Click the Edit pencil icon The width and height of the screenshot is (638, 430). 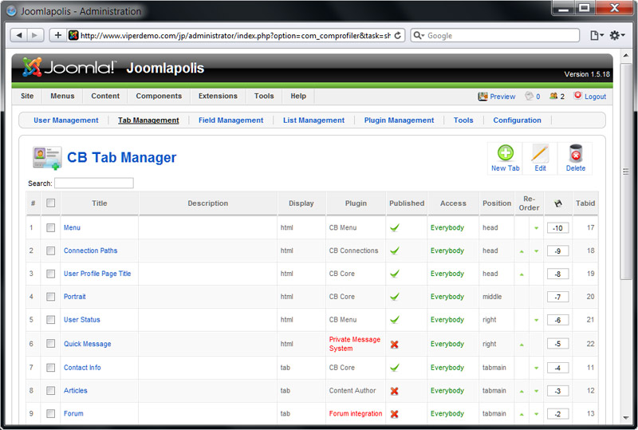click(x=540, y=153)
